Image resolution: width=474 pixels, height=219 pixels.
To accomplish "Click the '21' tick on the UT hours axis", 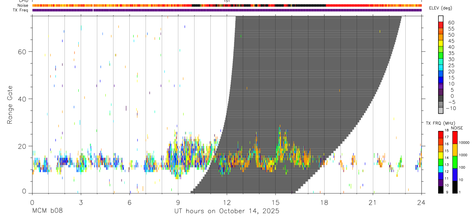I will pos(373,202).
